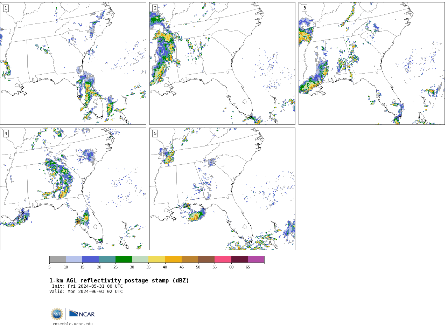The height and width of the screenshot is (328, 448).
Task: Click the colorbar tick label 50
Action: coord(198,267)
